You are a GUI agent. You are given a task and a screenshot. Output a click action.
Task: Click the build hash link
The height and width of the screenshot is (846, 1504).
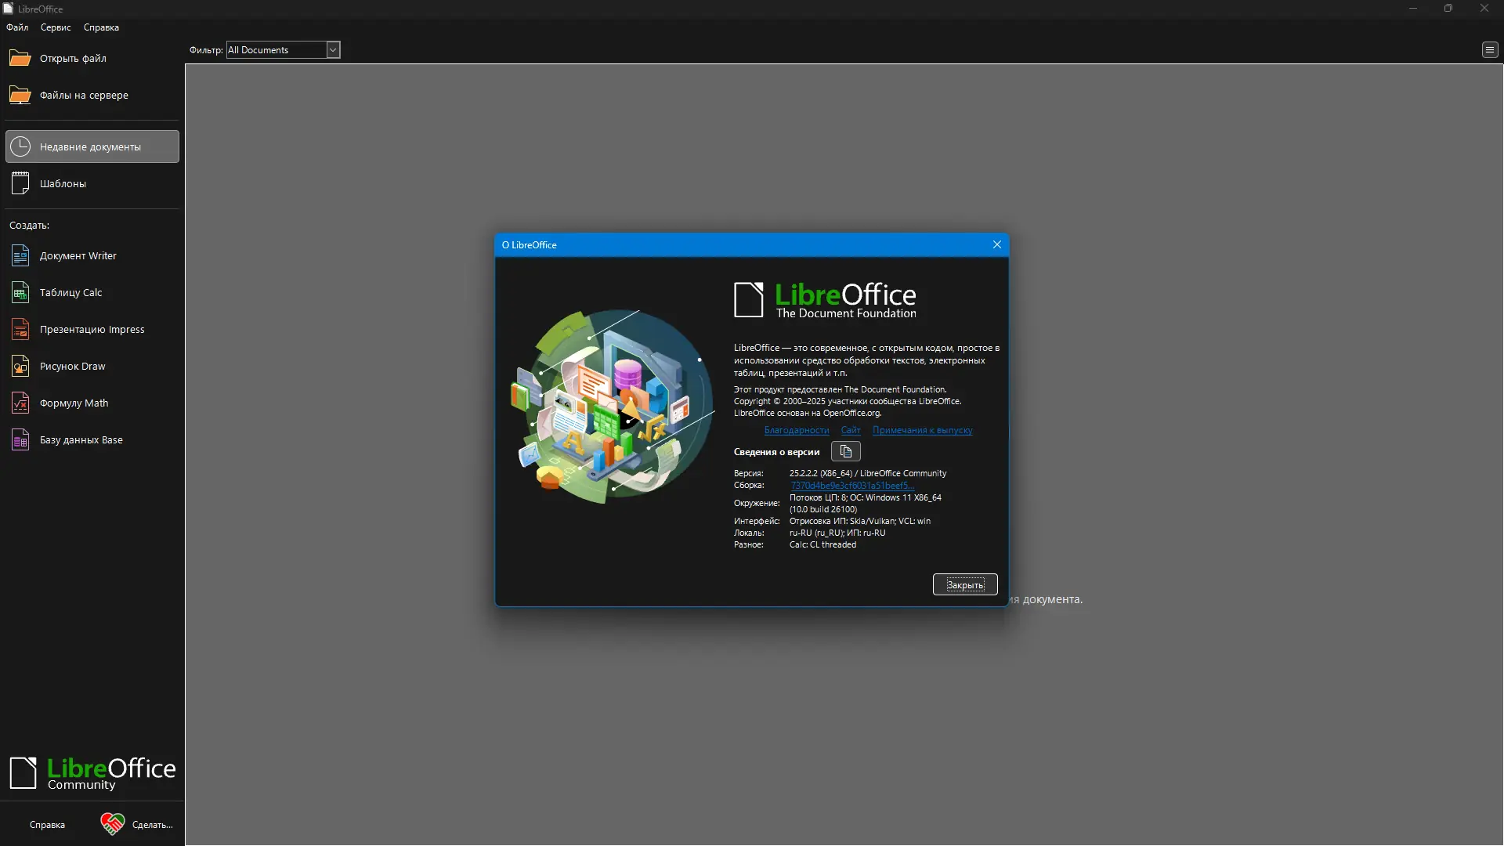(851, 486)
